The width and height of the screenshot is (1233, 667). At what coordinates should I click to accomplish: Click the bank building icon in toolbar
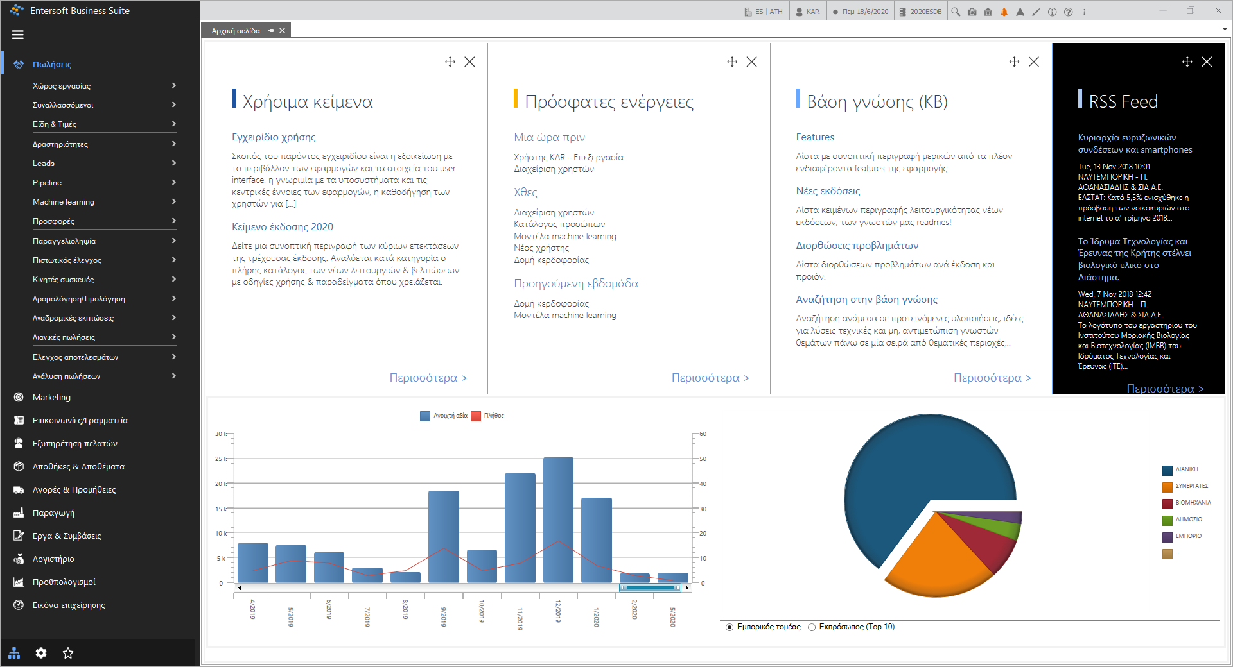pyautogui.click(x=988, y=12)
